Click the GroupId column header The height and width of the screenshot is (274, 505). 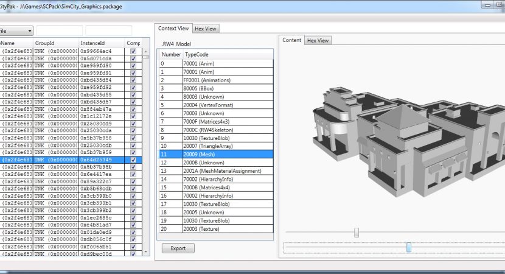[x=56, y=43]
